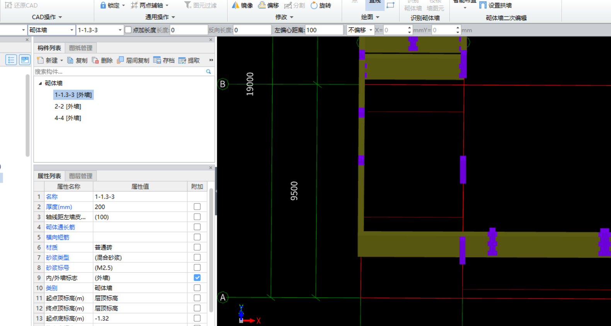The width and height of the screenshot is (611, 326).
Task: Select component 2-2 [外墙]
Action: [68, 106]
